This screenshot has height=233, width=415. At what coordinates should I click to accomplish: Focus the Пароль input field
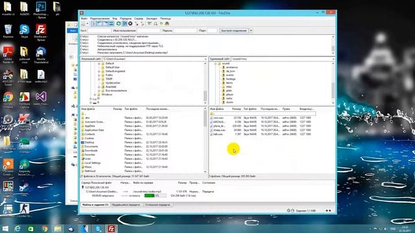[185, 30]
